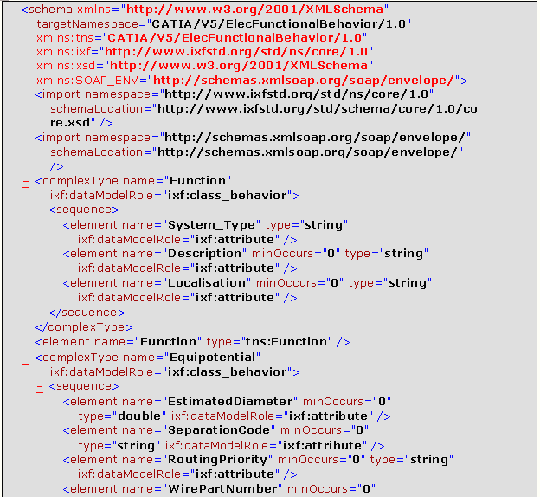The width and height of the screenshot is (540, 497).
Task: Click the Description element name
Action: click(204, 254)
